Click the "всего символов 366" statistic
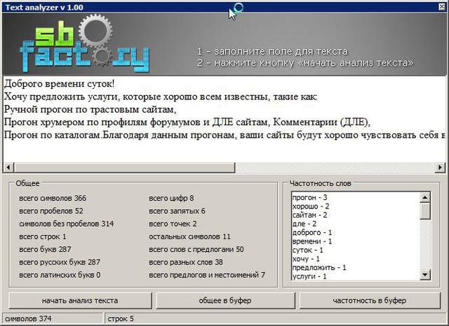This screenshot has height=326, width=449. [53, 198]
